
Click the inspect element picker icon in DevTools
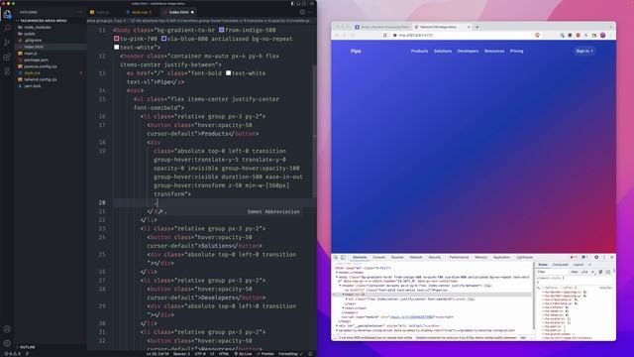(336, 258)
